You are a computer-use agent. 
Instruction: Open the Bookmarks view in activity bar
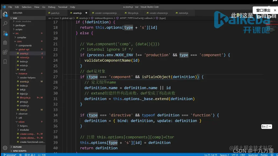point(5,62)
